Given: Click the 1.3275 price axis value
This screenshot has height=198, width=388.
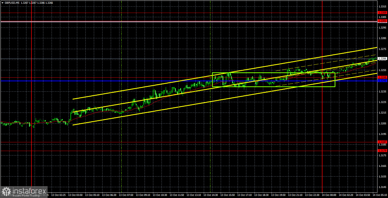Looking at the screenshot, I should 382,49.
